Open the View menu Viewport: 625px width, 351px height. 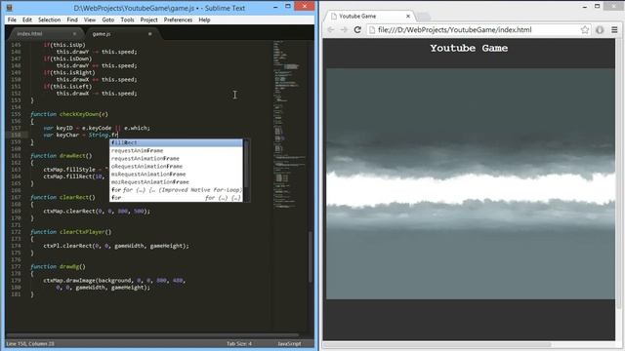point(90,19)
